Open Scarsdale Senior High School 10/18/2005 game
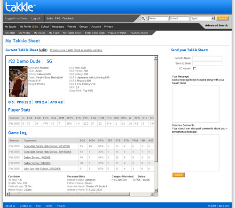The image size is (235, 208). pyautogui.click(x=47, y=152)
